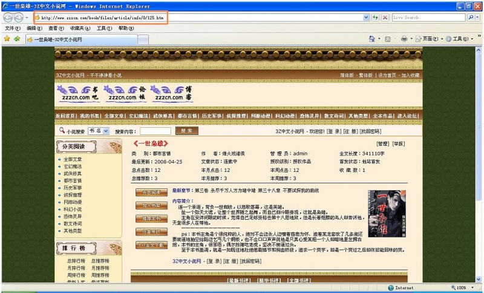Click the browser Back arrow button
The image size is (484, 293).
[x=8, y=18]
